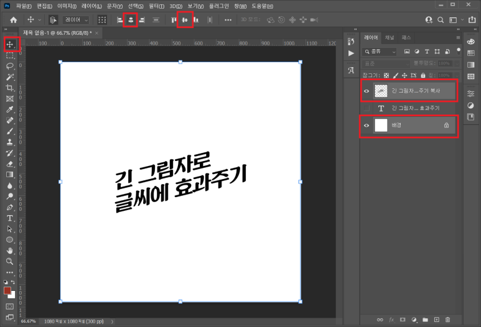Viewport: 481px width, 327px height.
Task: Select the Crop tool
Action: 10,88
